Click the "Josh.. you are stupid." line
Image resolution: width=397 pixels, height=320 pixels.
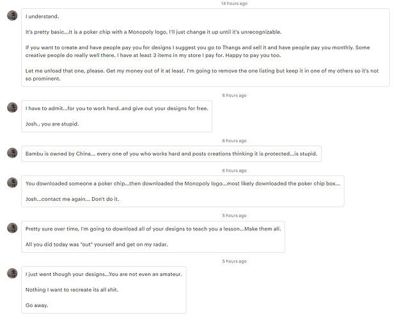click(x=52, y=124)
